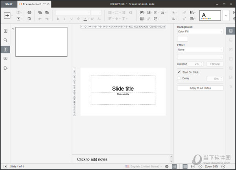This screenshot has height=170, width=236.
Task: Click the Clear Style eraser icon
Action: (184, 13)
